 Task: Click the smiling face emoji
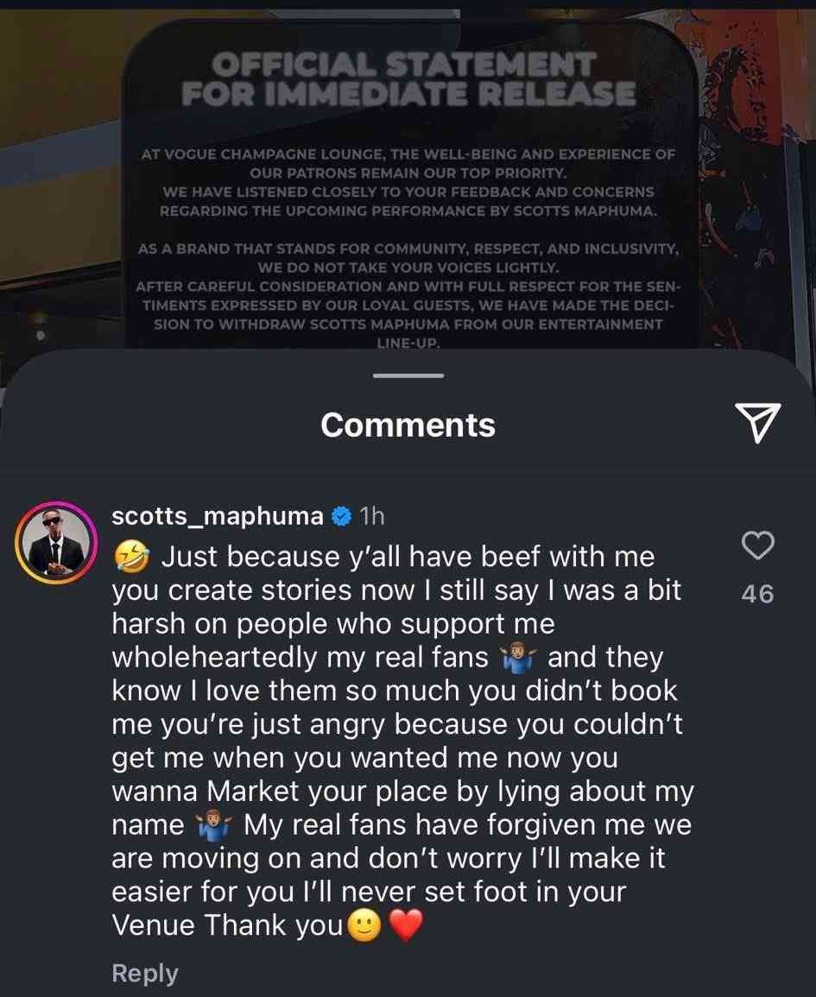(364, 925)
